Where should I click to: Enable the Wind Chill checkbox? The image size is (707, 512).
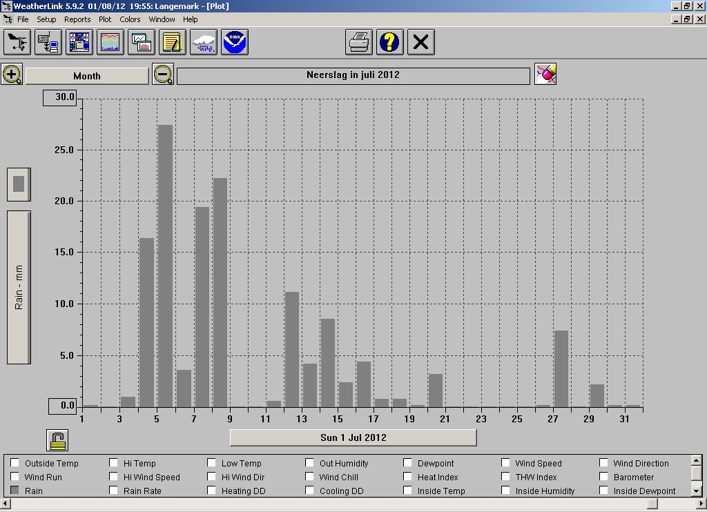tap(309, 476)
